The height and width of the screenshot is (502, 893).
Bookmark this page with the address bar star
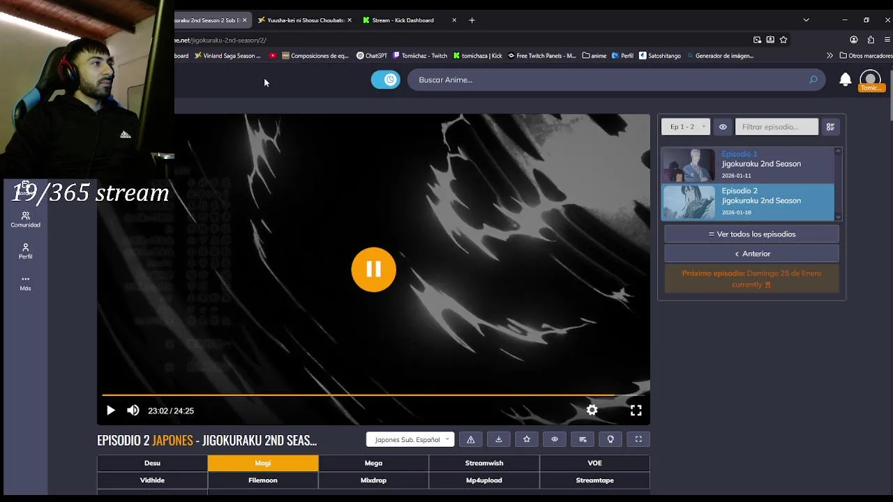[783, 40]
